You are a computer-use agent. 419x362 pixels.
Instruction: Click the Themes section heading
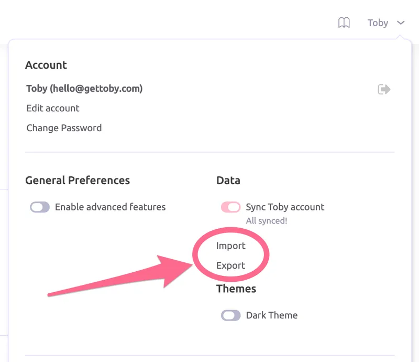point(236,289)
